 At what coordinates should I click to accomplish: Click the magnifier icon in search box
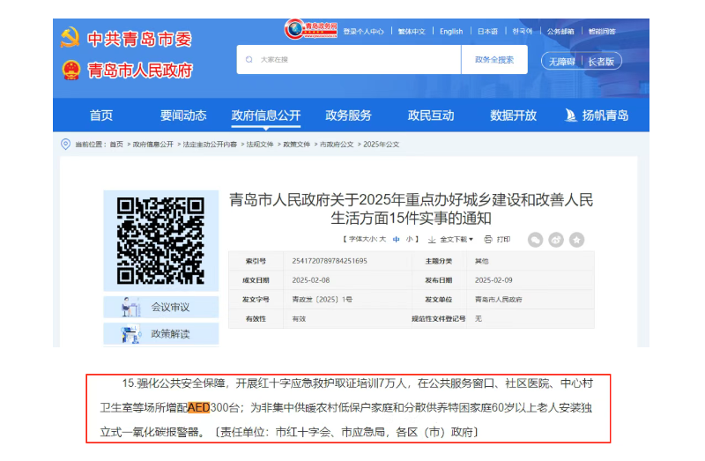click(x=249, y=60)
